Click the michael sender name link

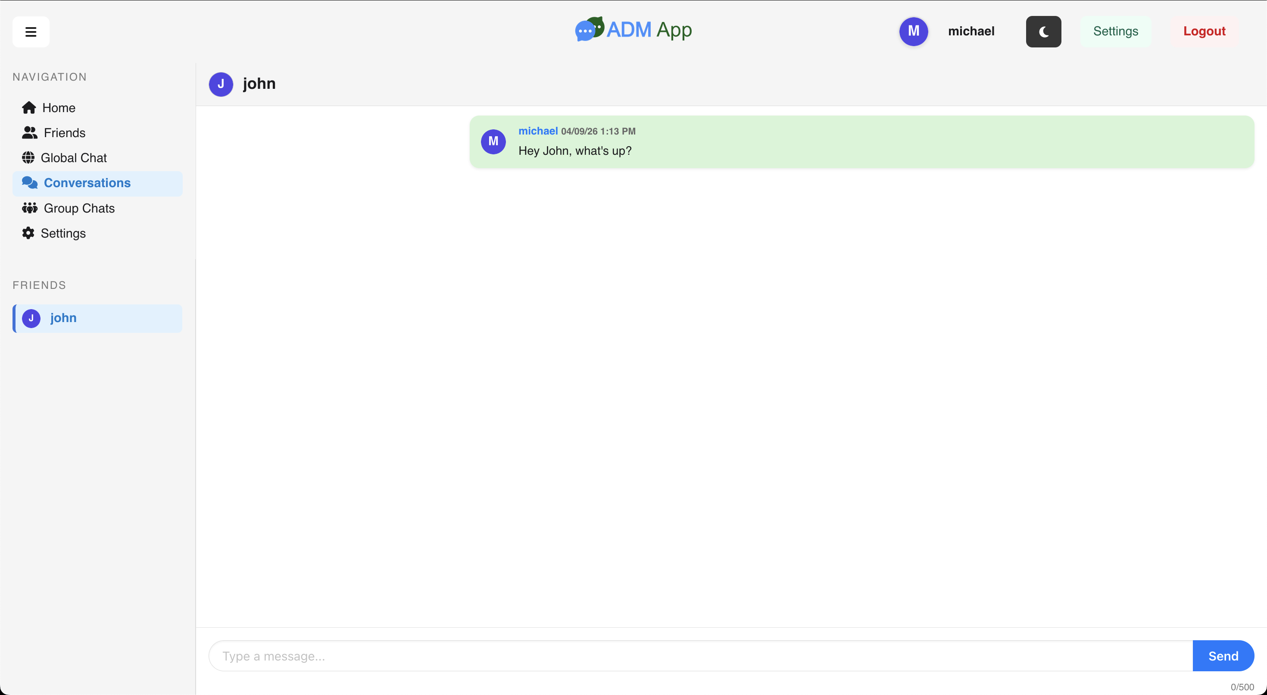[x=537, y=131]
